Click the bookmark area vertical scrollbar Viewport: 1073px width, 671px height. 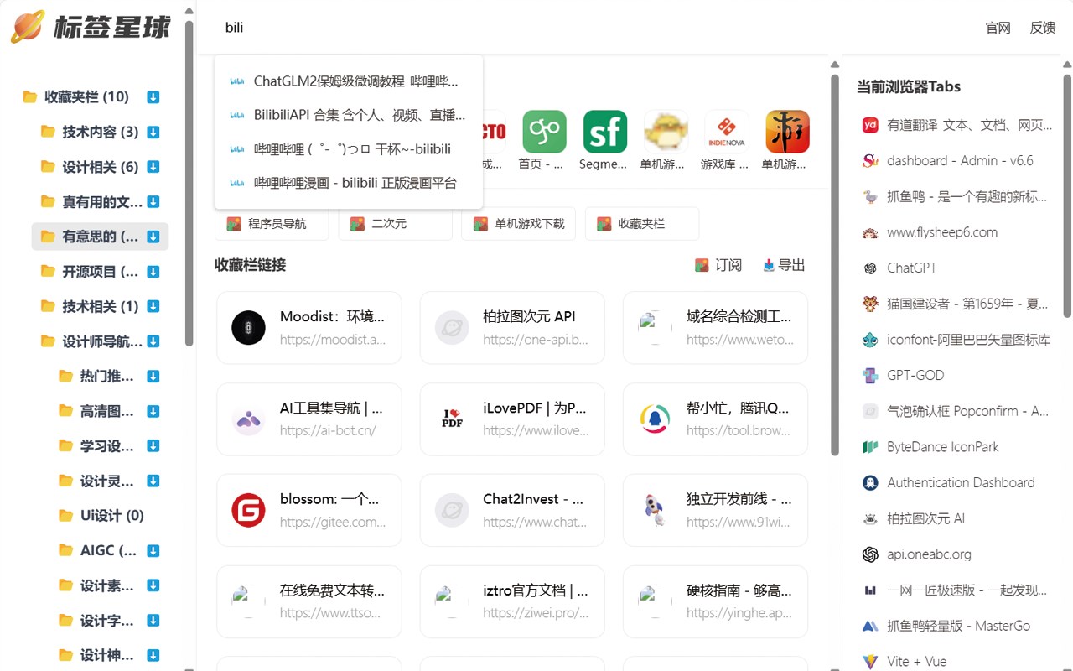pos(834,264)
